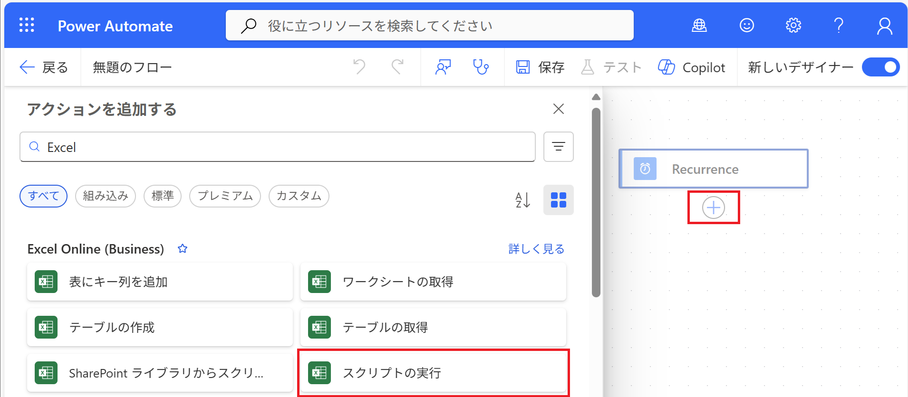Open the settings gear icon
This screenshot has width=908, height=397.
(x=793, y=25)
